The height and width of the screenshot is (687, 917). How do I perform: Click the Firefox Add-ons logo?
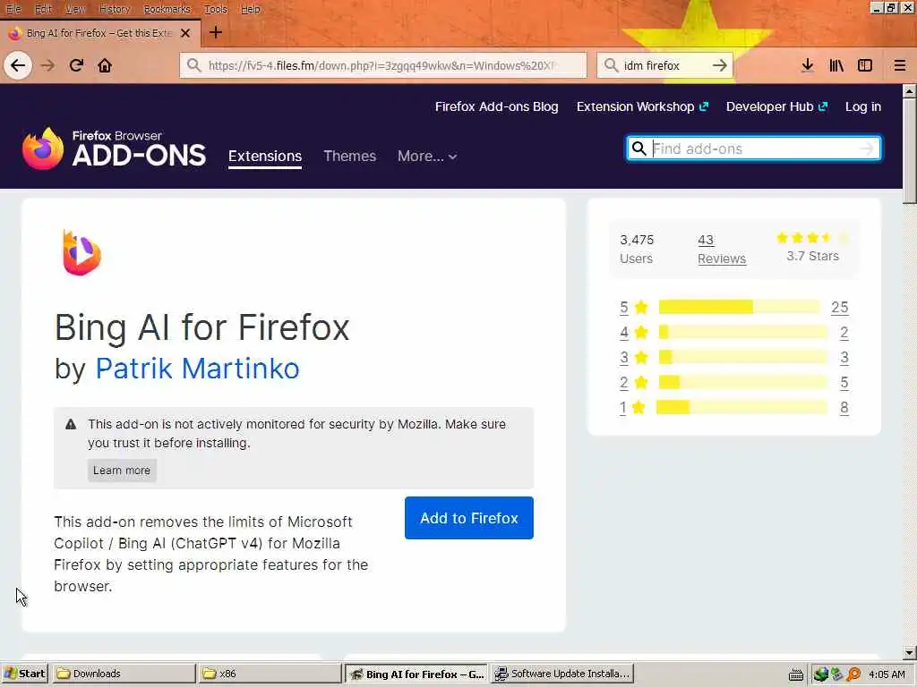pos(114,148)
